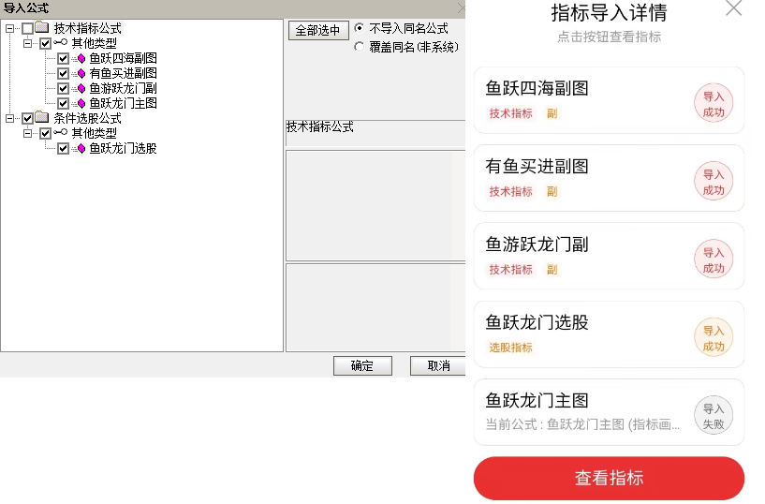Select the 覆盖同名(非系统) radio option
765x504 pixels.
click(359, 47)
